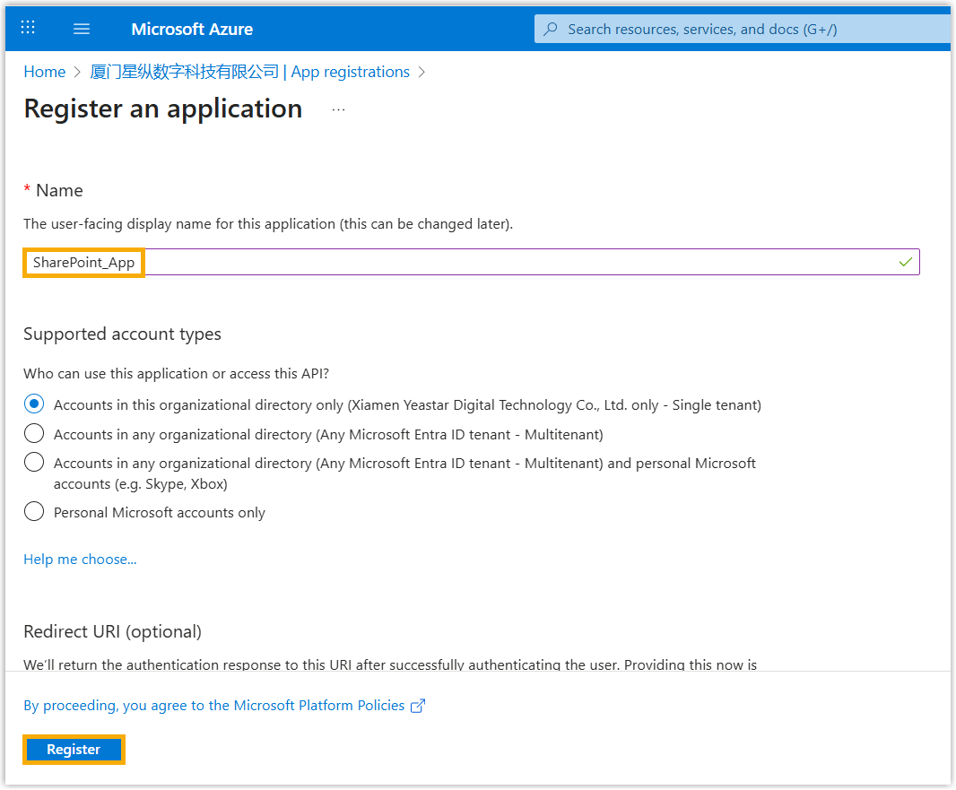This screenshot has height=790, width=956.
Task: Open the ellipsis more options beside page title
Action: click(338, 109)
